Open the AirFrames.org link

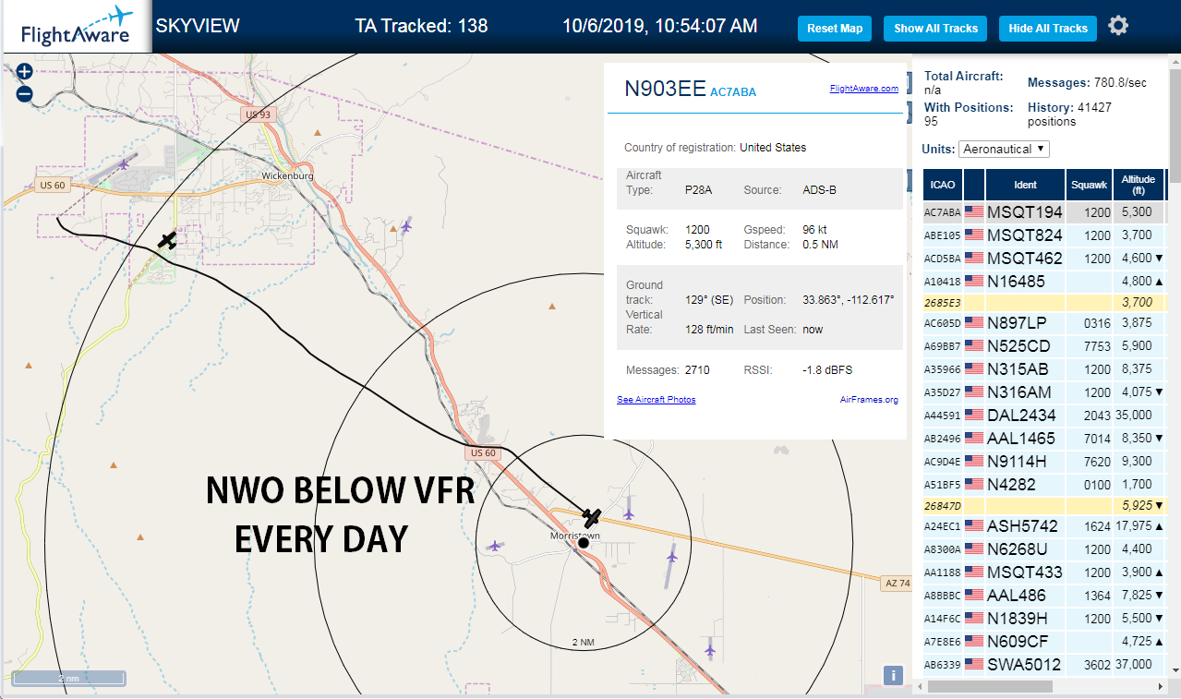[869, 400]
